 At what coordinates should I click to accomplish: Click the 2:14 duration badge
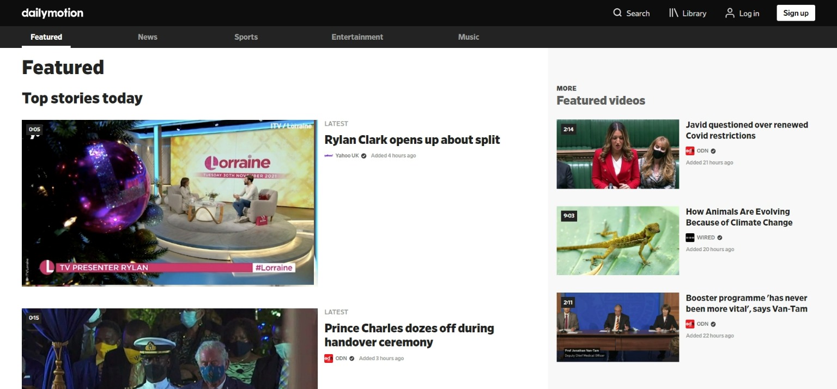(568, 130)
